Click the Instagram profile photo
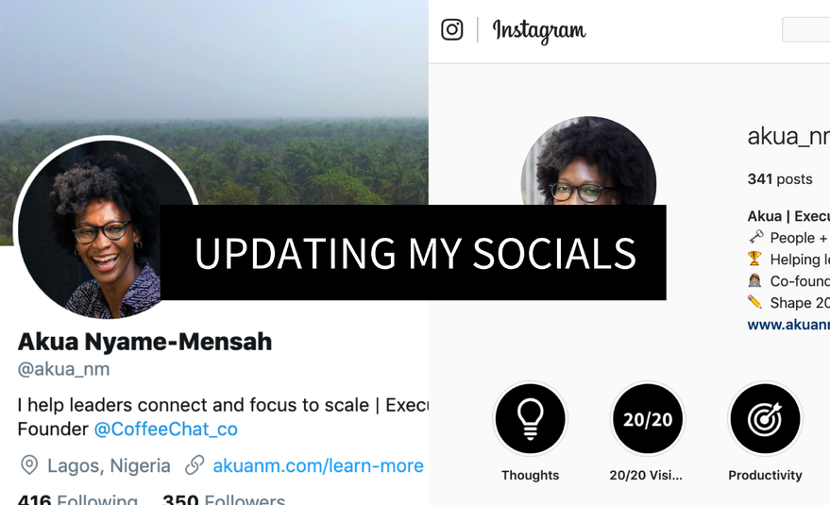This screenshot has width=830, height=505. coord(588,160)
